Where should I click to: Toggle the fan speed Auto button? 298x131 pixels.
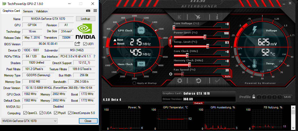coord(228,76)
